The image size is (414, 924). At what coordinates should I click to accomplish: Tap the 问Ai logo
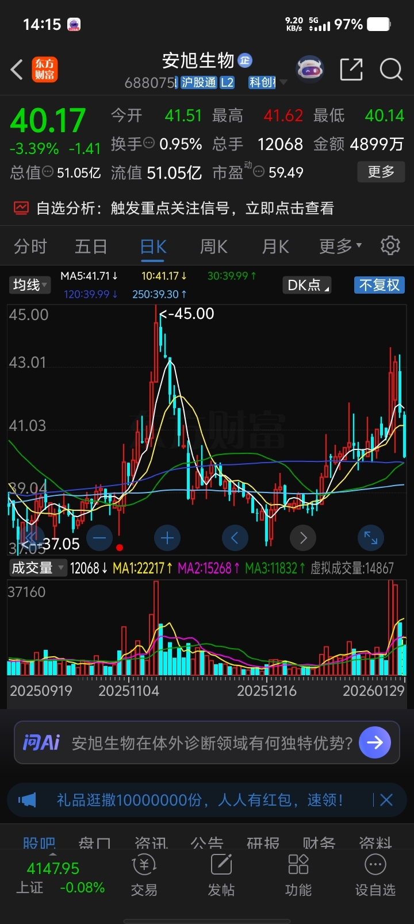pyautogui.click(x=41, y=742)
